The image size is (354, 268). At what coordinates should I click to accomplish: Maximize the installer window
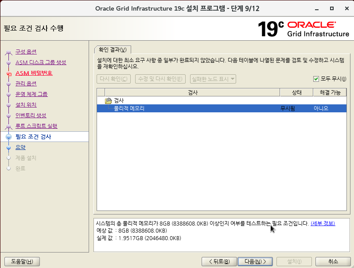pyautogui.click(x=332, y=8)
